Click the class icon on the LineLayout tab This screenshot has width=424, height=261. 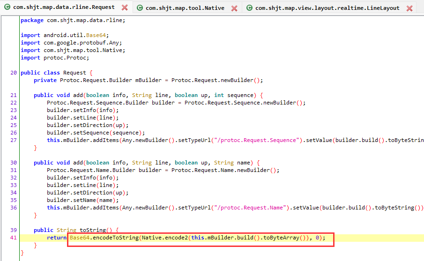click(250, 8)
